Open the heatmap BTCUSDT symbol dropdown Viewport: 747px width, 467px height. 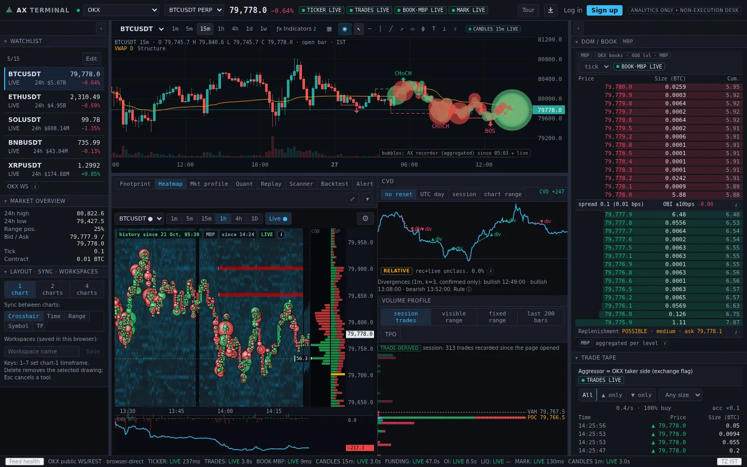139,218
